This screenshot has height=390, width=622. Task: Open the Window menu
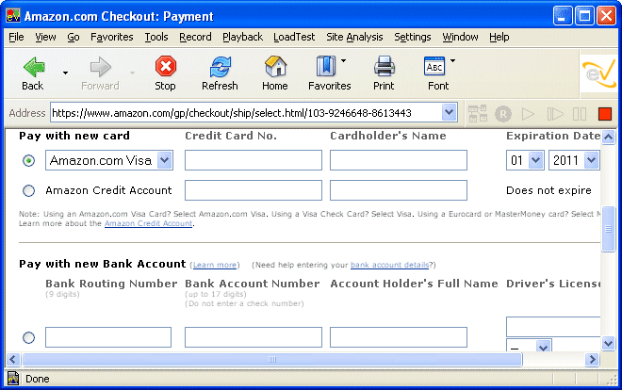coord(460,37)
